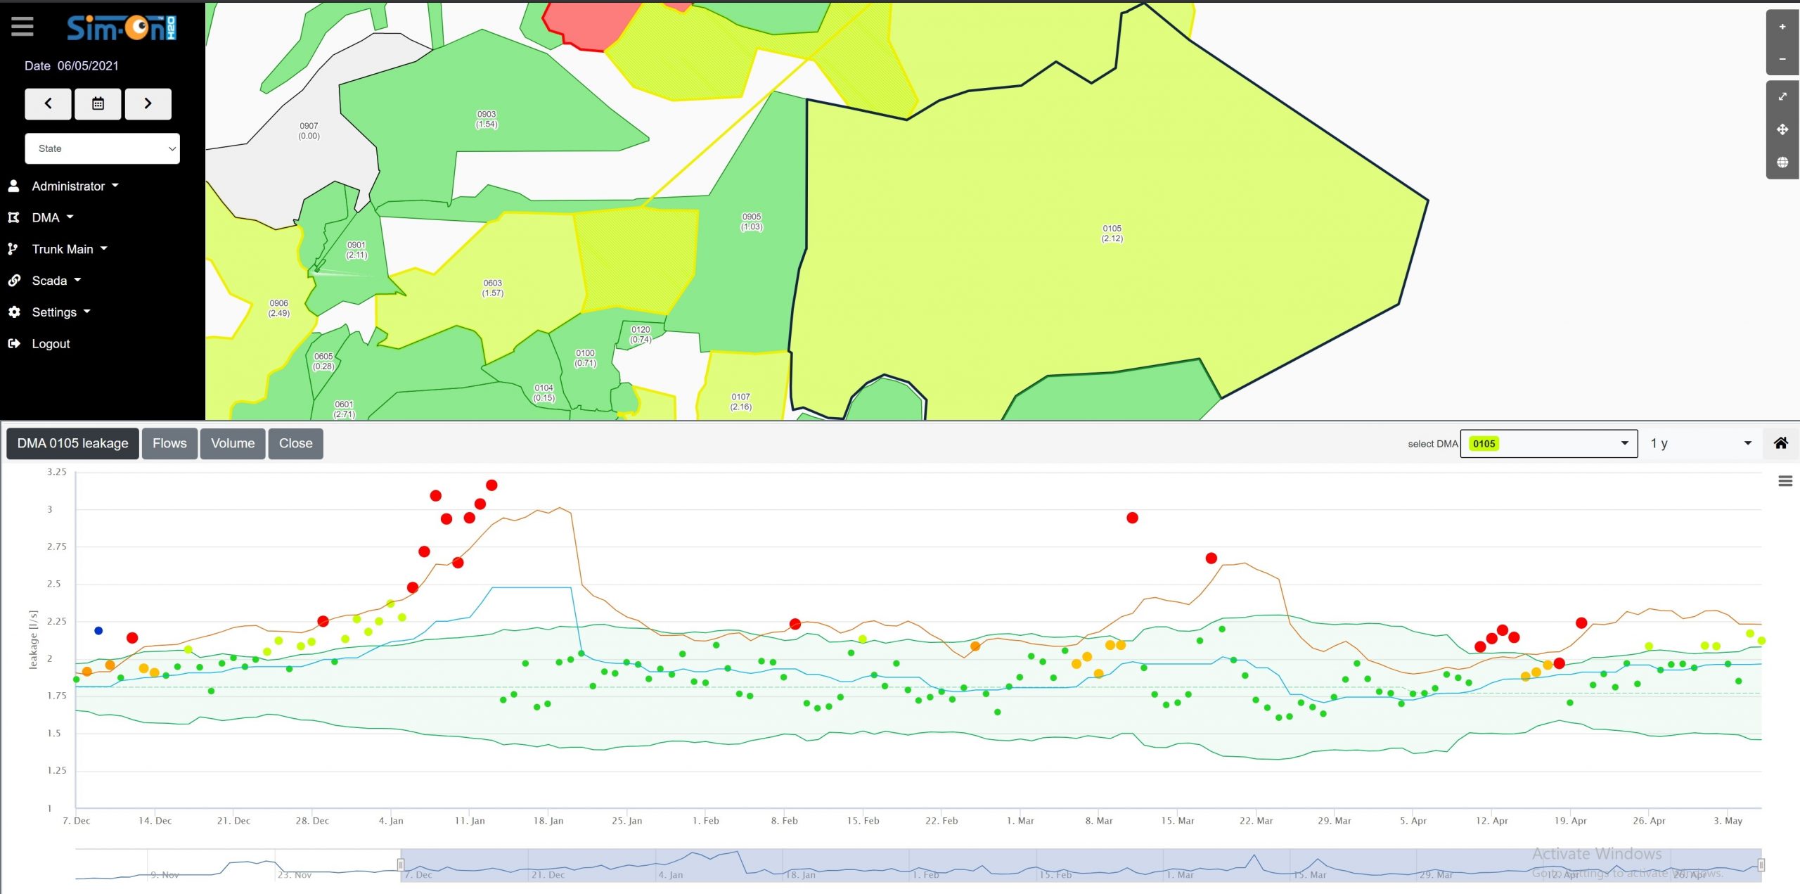Switch to the Flows tab
The image size is (1800, 894).
point(169,443)
